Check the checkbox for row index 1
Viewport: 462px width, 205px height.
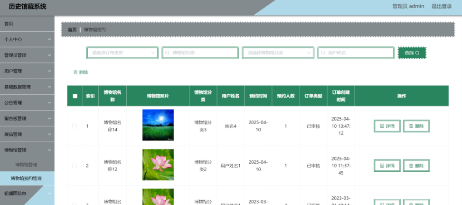75,126
